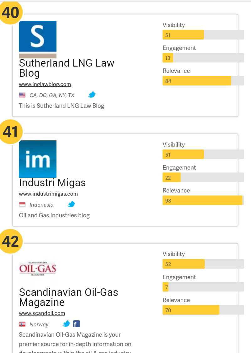This screenshot has width=251, height=353.
Task: Click the Indonesia flag icon
Action: (22, 205)
